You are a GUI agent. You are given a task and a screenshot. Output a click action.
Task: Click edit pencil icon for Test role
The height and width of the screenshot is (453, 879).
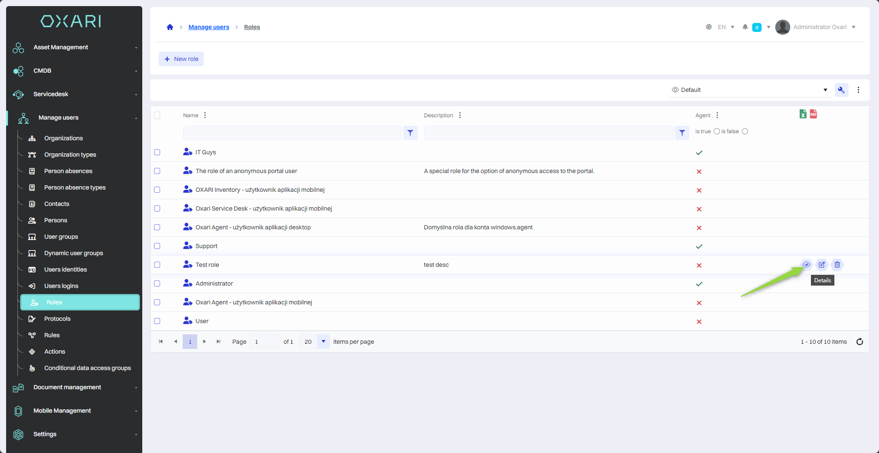pos(822,264)
